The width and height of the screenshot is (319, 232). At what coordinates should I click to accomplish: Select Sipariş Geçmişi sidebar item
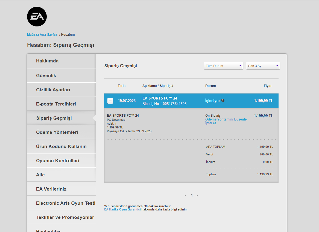[x=62, y=118]
